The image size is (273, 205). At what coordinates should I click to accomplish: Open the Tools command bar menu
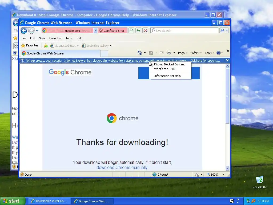click(x=210, y=53)
